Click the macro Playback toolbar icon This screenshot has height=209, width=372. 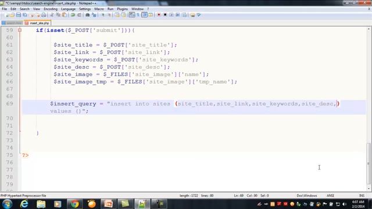point(171,15)
